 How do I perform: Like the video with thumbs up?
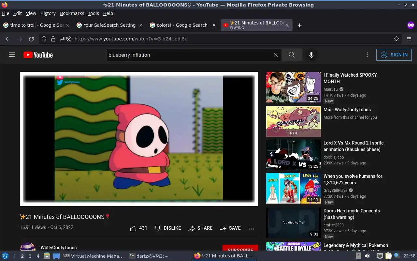(x=138, y=228)
